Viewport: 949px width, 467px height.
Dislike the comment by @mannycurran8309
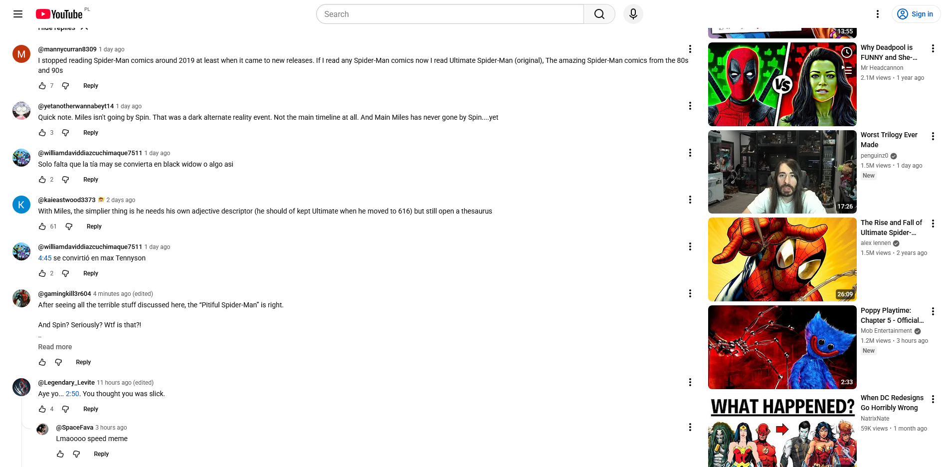[x=65, y=86]
